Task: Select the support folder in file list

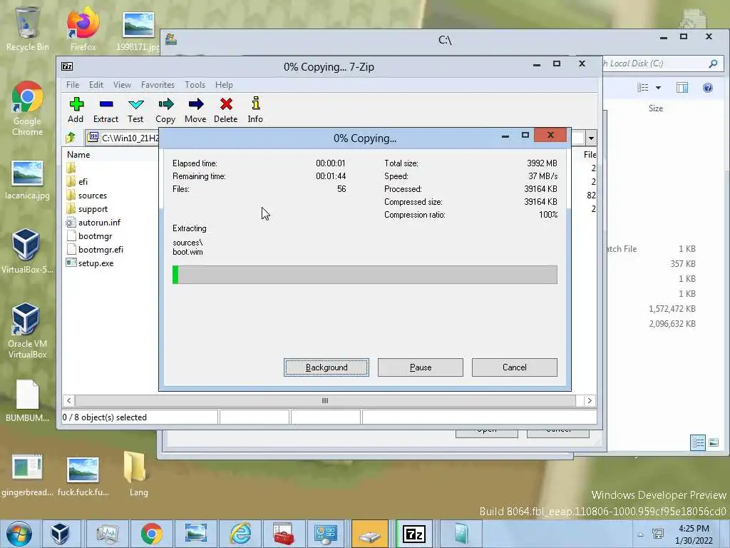Action: 93,209
